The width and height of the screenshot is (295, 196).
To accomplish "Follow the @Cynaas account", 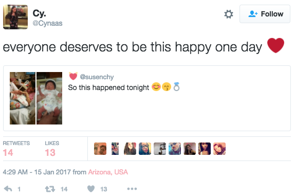I will [265, 14].
